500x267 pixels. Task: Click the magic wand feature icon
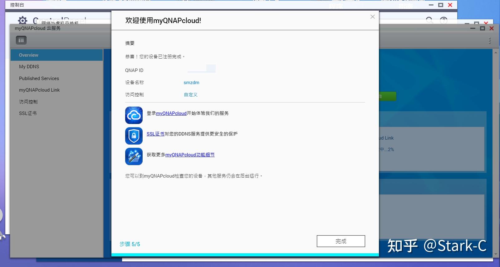click(134, 156)
